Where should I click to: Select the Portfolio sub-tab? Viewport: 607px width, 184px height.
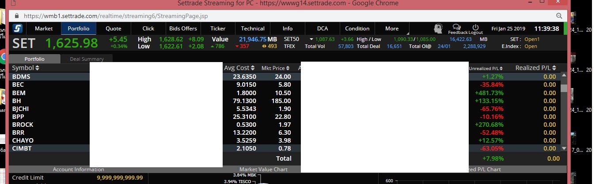(34, 59)
